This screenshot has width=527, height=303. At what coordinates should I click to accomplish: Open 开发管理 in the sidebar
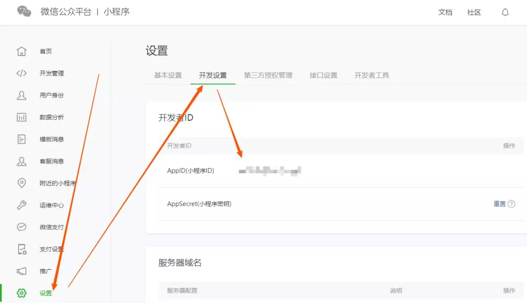click(52, 73)
